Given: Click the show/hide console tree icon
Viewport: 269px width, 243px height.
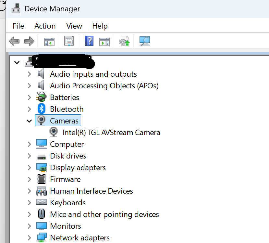Looking at the screenshot, I should pos(49,42).
